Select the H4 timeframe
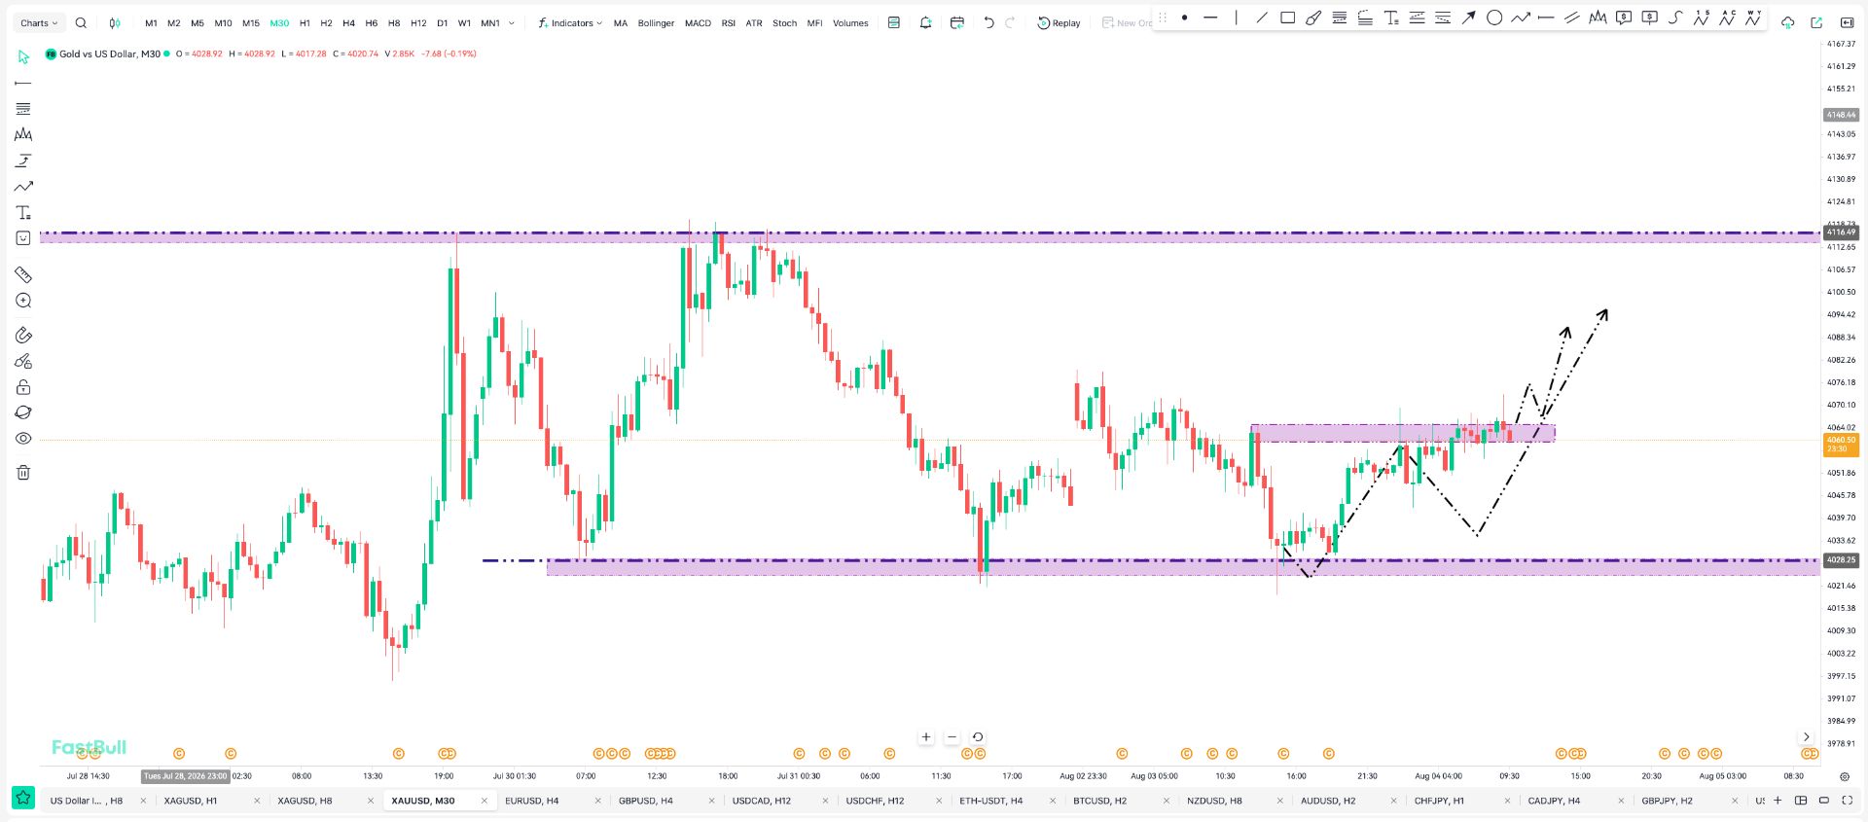The width and height of the screenshot is (1868, 822). point(348,23)
